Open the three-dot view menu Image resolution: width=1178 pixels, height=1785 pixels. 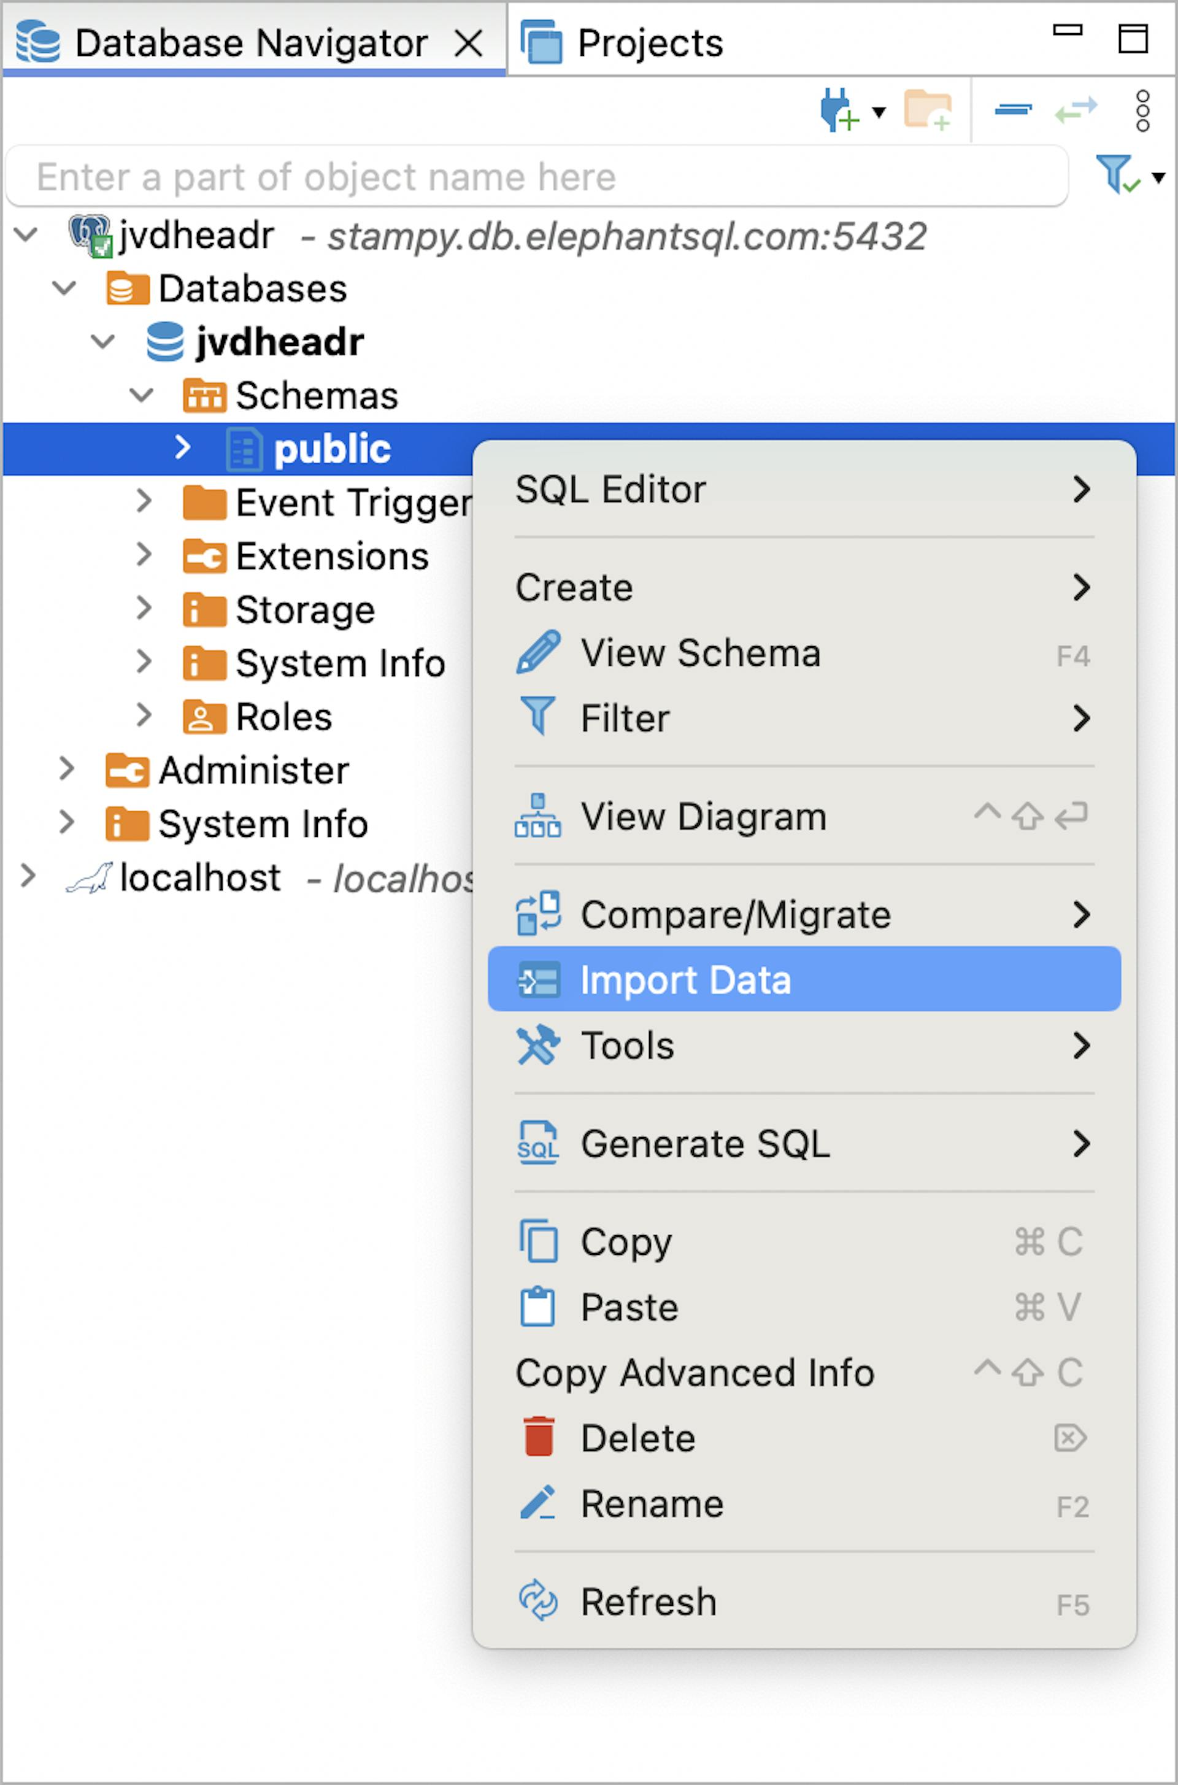pyautogui.click(x=1142, y=111)
